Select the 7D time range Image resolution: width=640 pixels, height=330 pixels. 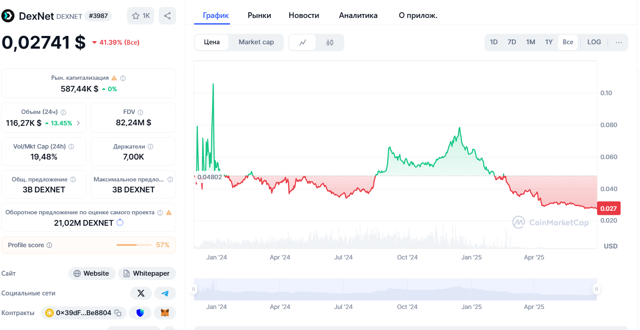(512, 43)
